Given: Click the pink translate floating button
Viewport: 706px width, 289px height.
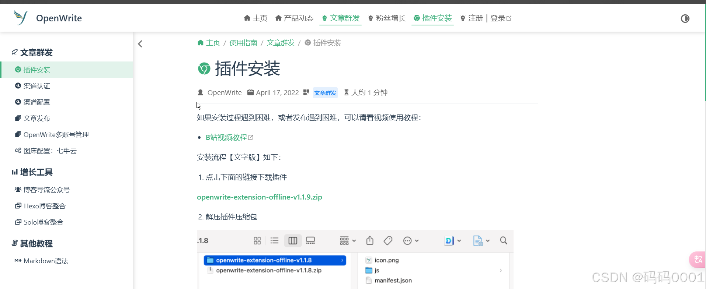Looking at the screenshot, I should (698, 260).
